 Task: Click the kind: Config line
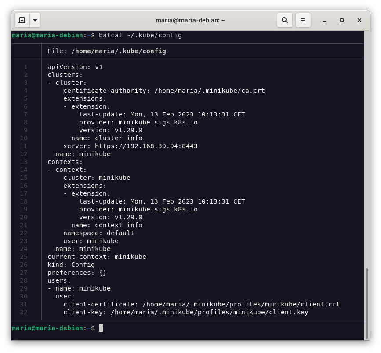[71, 265]
